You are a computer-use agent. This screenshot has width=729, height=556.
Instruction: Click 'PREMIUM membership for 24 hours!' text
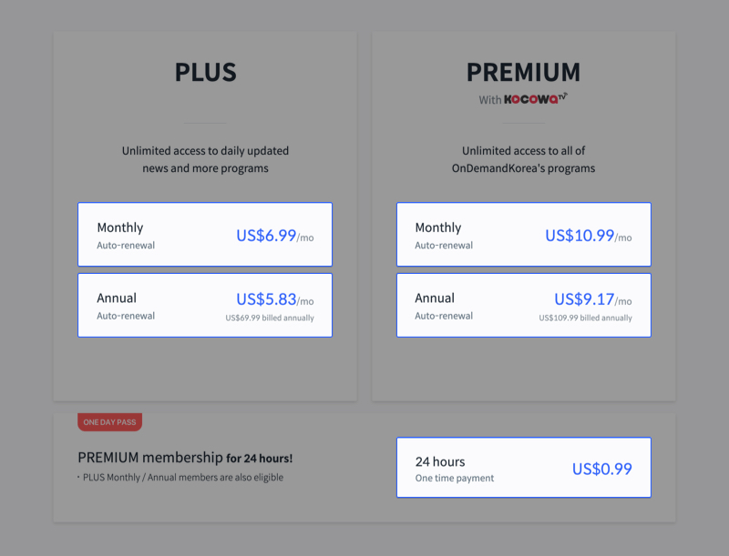click(185, 458)
